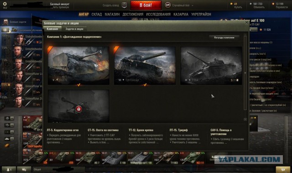Click the tier level filter icon

pos(7,132)
